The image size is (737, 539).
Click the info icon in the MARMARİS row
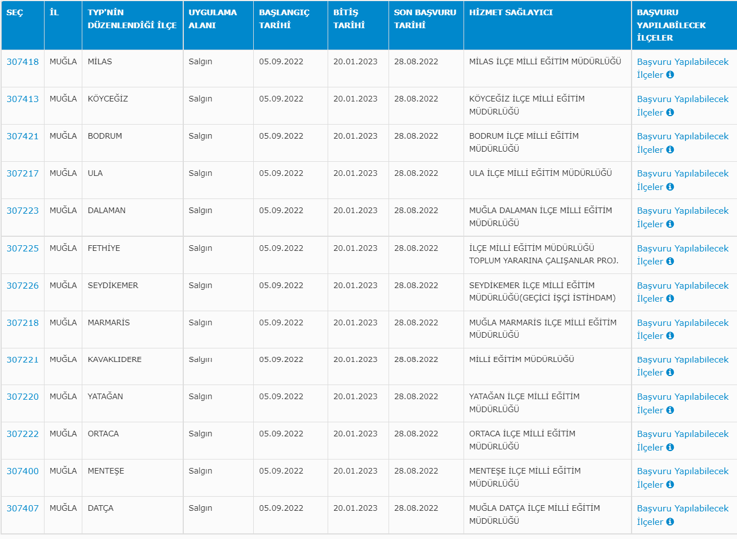pos(670,335)
